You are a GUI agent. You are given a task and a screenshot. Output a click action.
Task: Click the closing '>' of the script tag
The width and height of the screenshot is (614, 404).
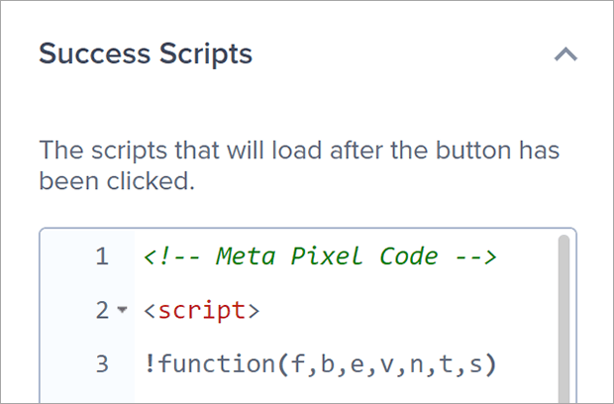(x=254, y=311)
